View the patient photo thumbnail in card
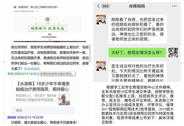 pos(64,99)
